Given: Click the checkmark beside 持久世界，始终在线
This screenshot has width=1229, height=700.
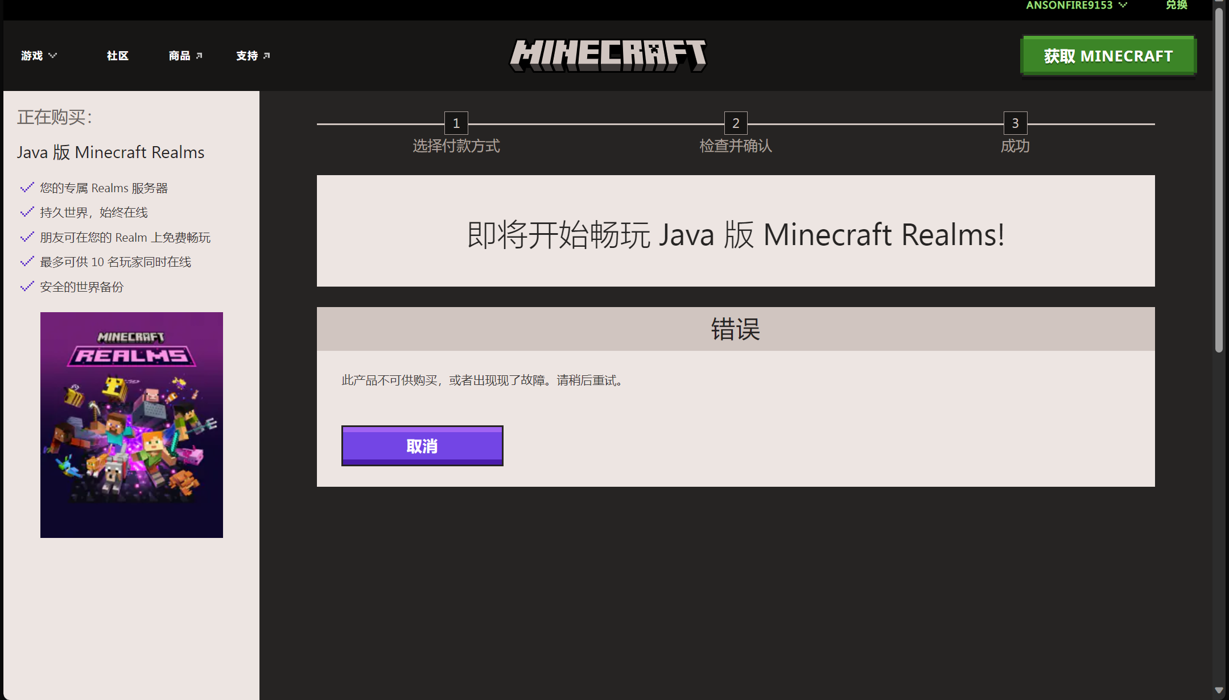Looking at the screenshot, I should (27, 212).
